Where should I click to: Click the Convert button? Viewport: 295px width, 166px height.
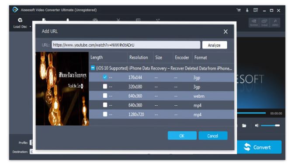(259, 147)
